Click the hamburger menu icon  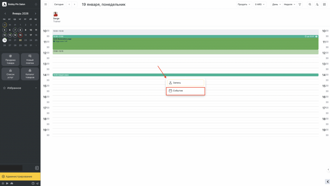[45, 4]
